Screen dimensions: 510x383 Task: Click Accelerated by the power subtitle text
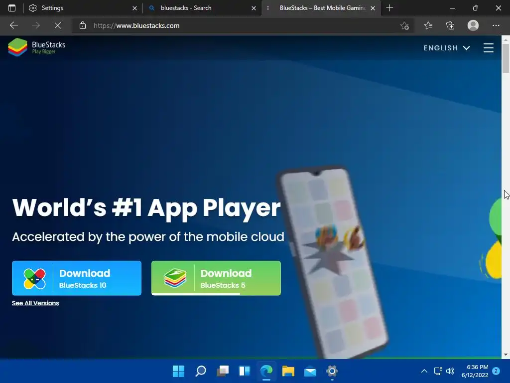coord(148,237)
